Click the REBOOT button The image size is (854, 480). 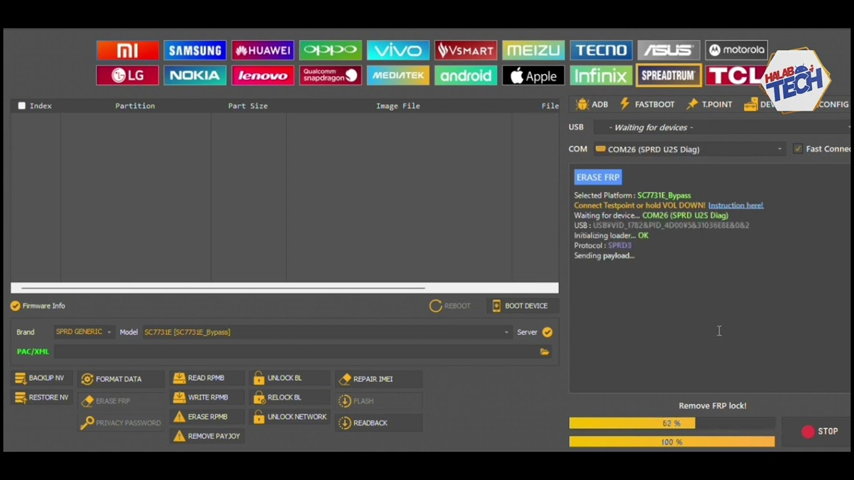click(x=450, y=306)
